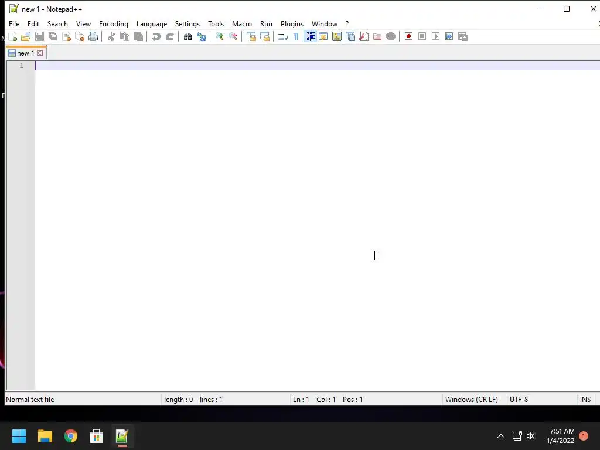
Task: Open the Replace dialog toolbar icon
Action: tap(202, 36)
